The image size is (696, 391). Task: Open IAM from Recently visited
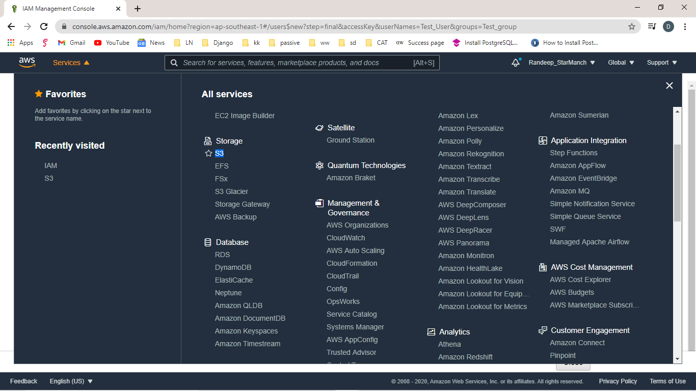[51, 165]
